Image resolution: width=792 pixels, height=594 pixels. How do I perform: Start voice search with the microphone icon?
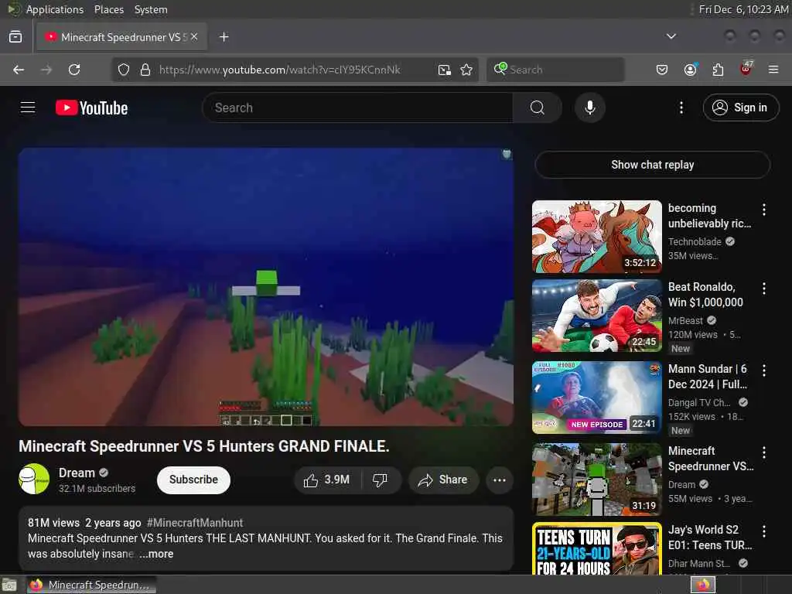(589, 108)
